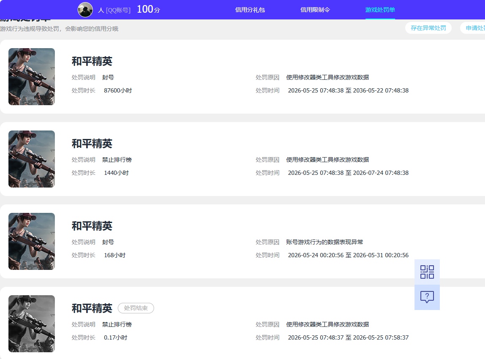Click 禁止排行榜 on the 0.17小时 card
Viewport: 485px width, 359px height.
(117, 324)
